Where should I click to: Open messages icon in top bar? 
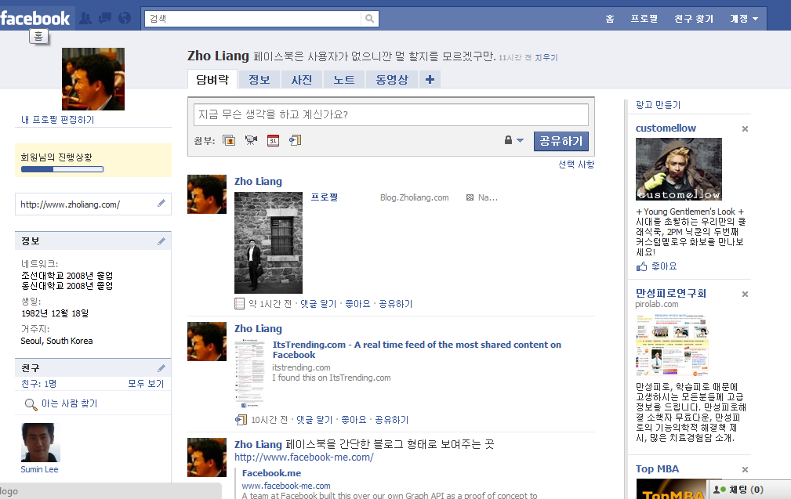coord(105,19)
